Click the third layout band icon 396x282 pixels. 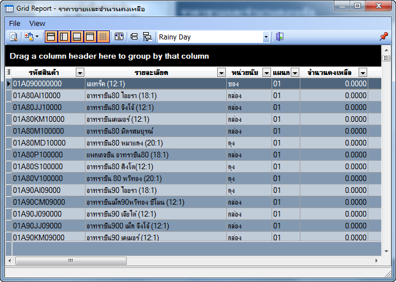77,37
